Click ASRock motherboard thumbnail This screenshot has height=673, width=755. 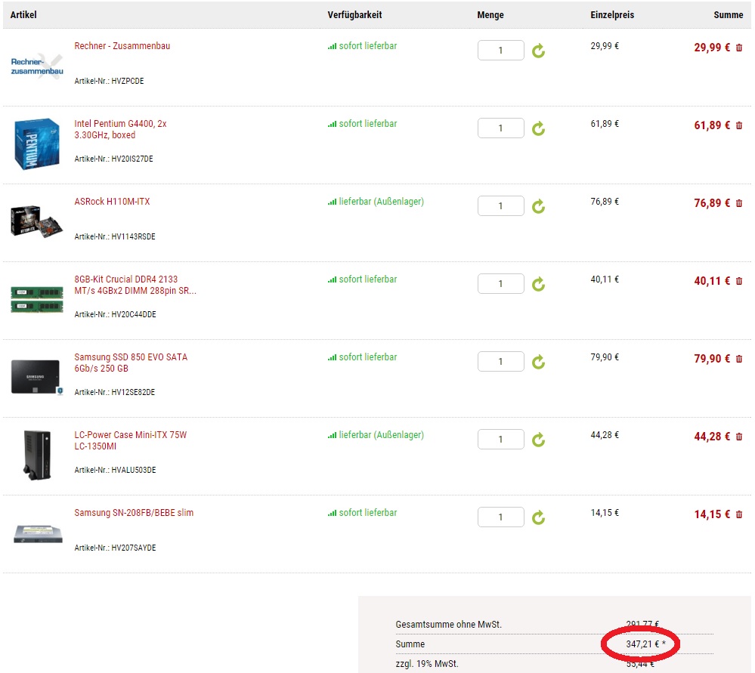(36, 221)
